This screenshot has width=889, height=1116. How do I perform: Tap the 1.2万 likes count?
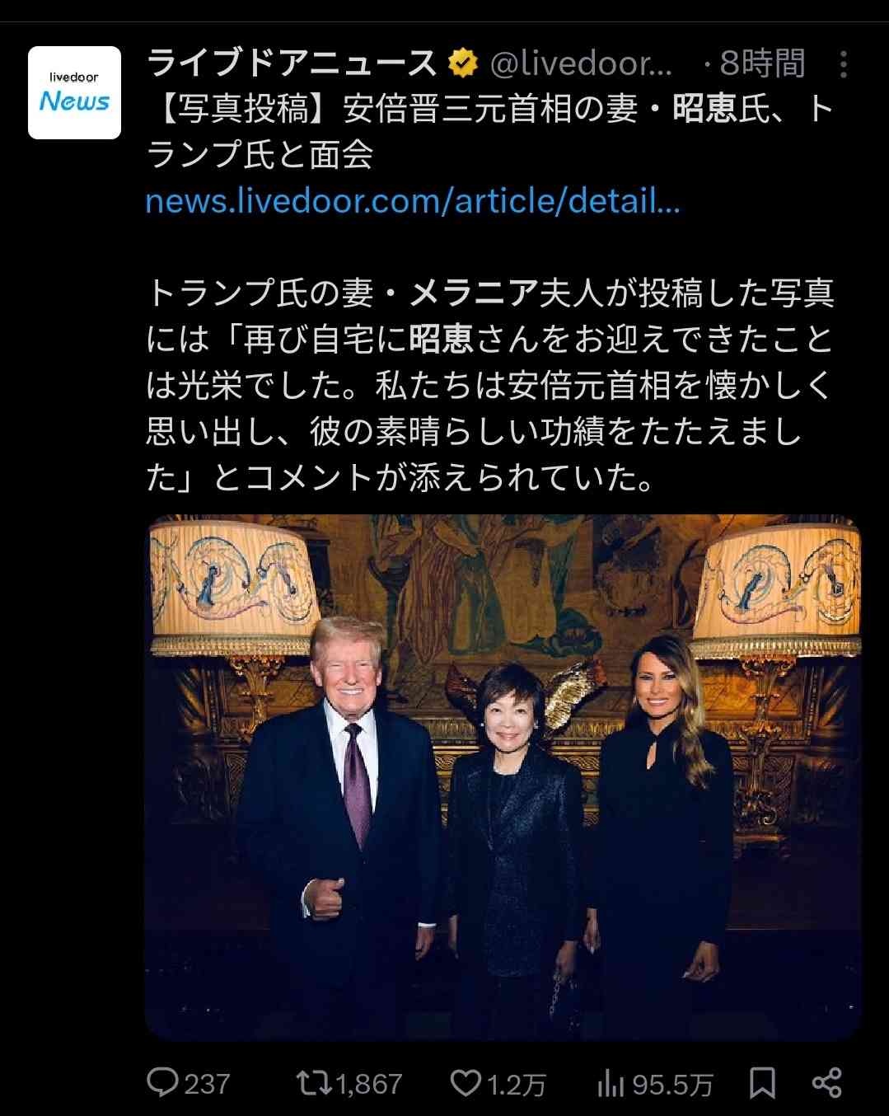516,1084
